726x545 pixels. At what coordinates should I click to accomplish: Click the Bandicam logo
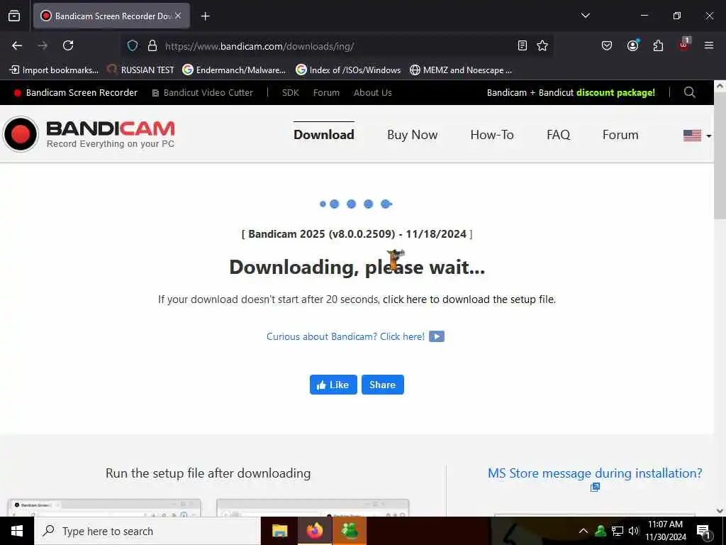coord(89,134)
